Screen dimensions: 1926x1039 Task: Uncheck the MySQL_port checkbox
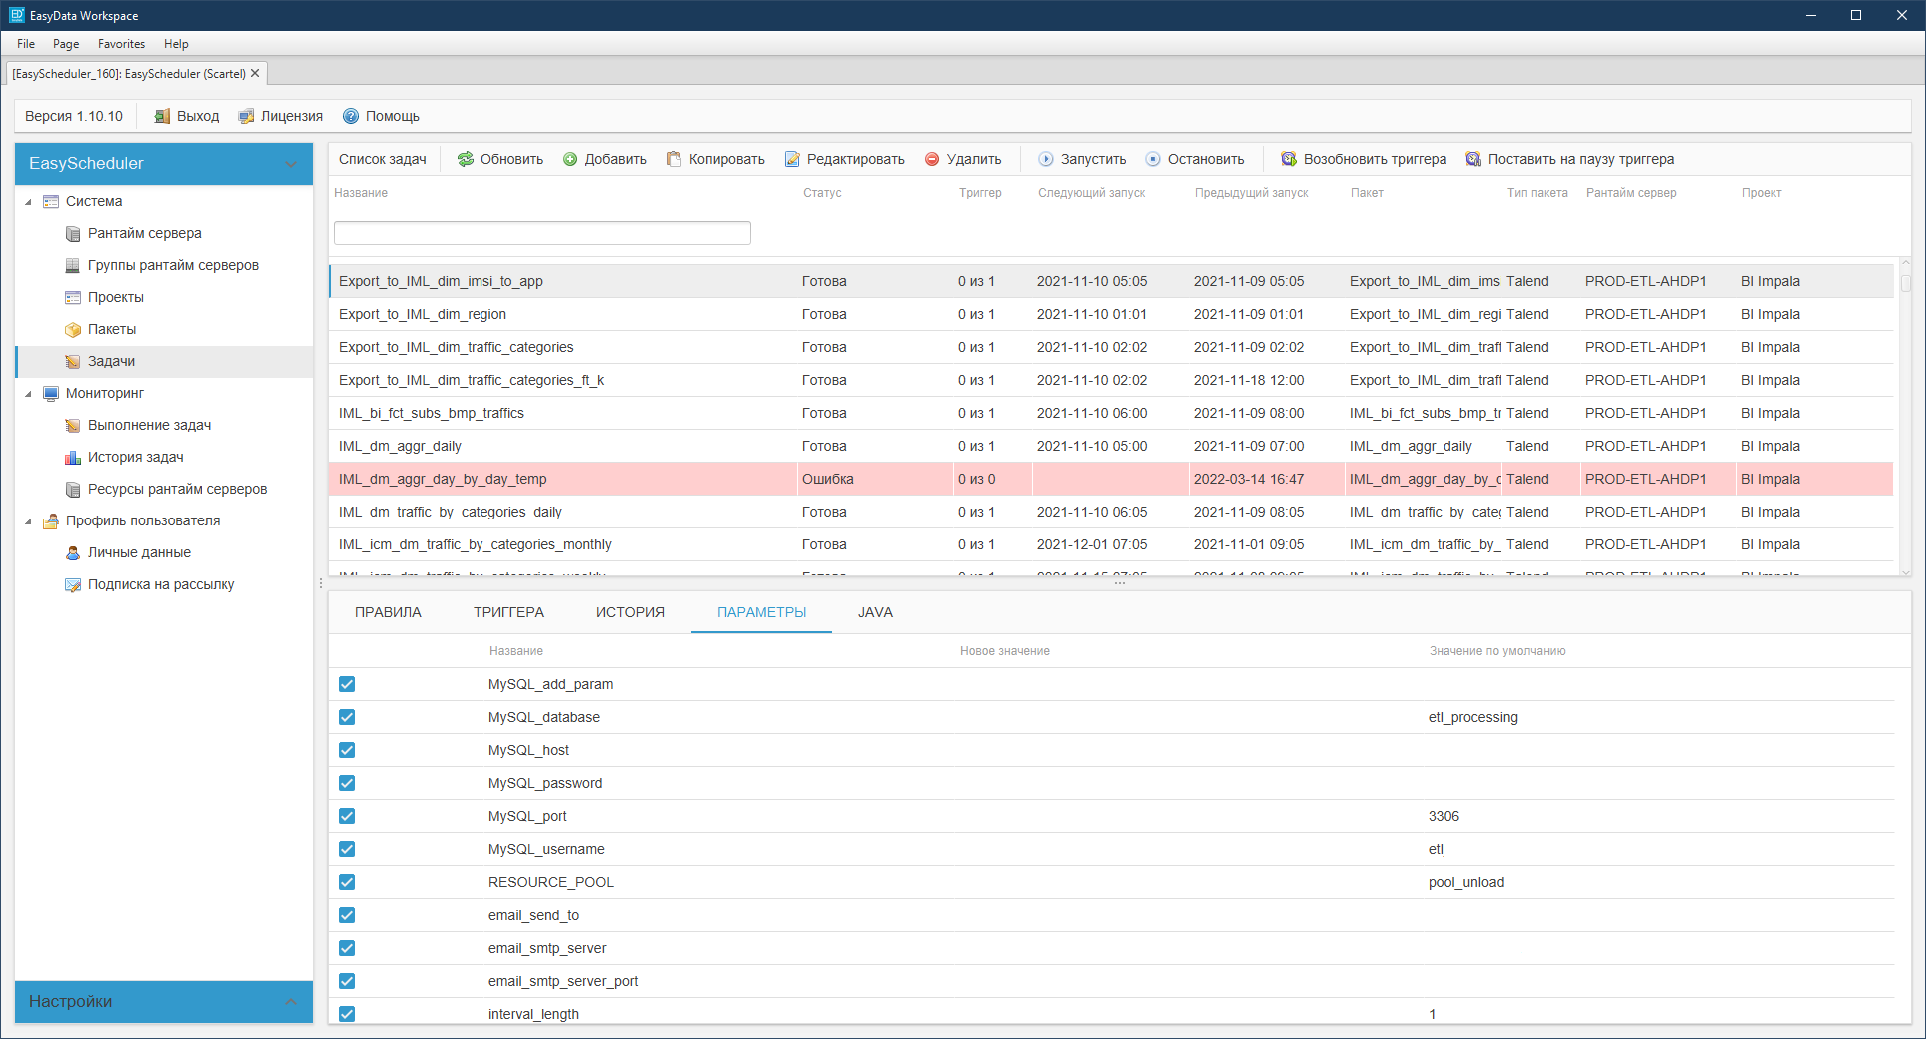point(347,816)
